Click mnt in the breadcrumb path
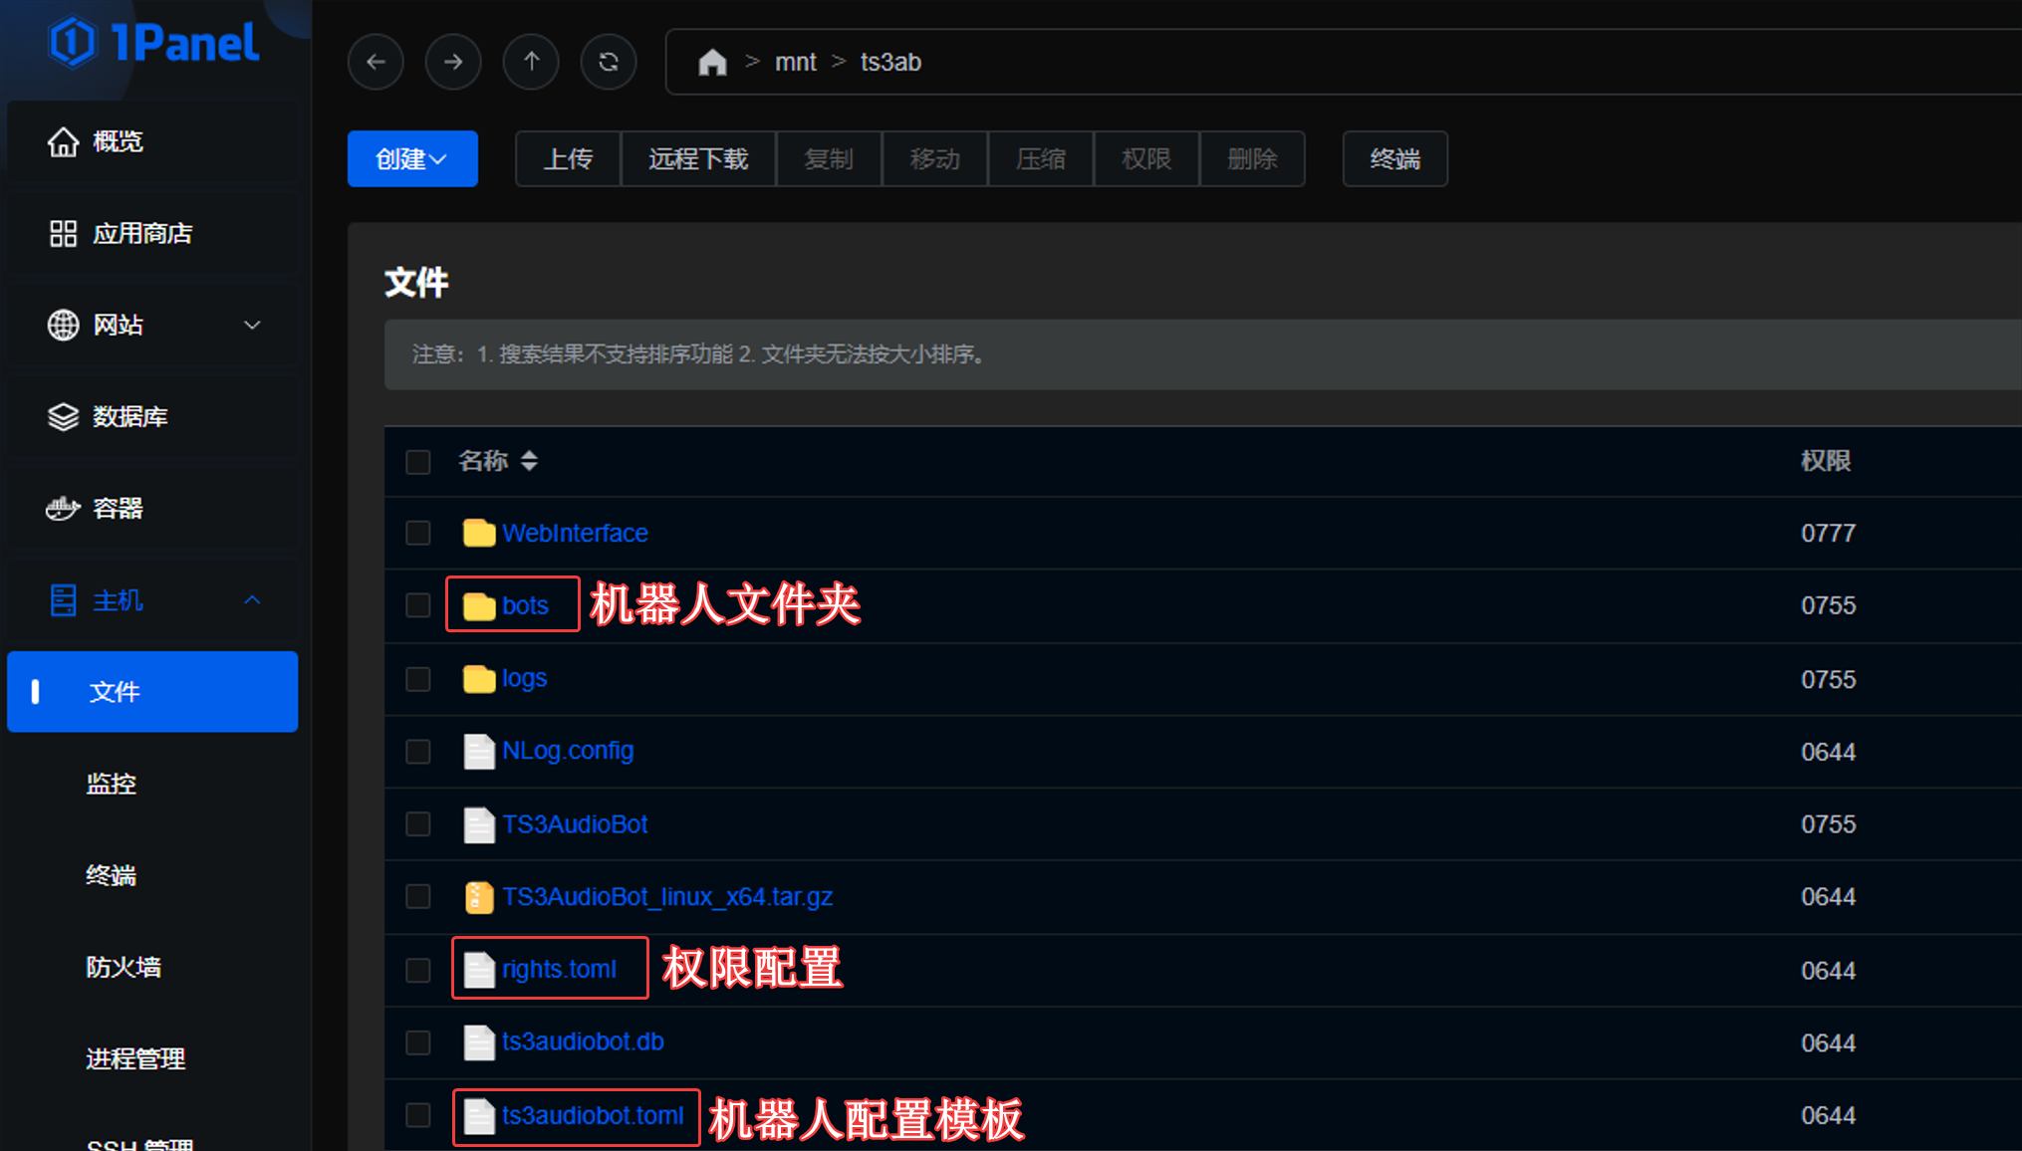Viewport: 2022px width, 1151px height. pyautogui.click(x=795, y=62)
